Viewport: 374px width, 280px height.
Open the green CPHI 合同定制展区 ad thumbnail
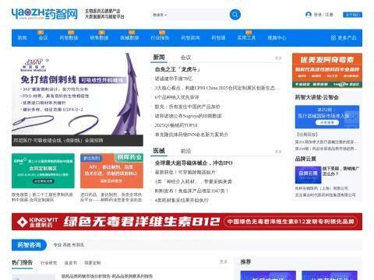(x=43, y=170)
